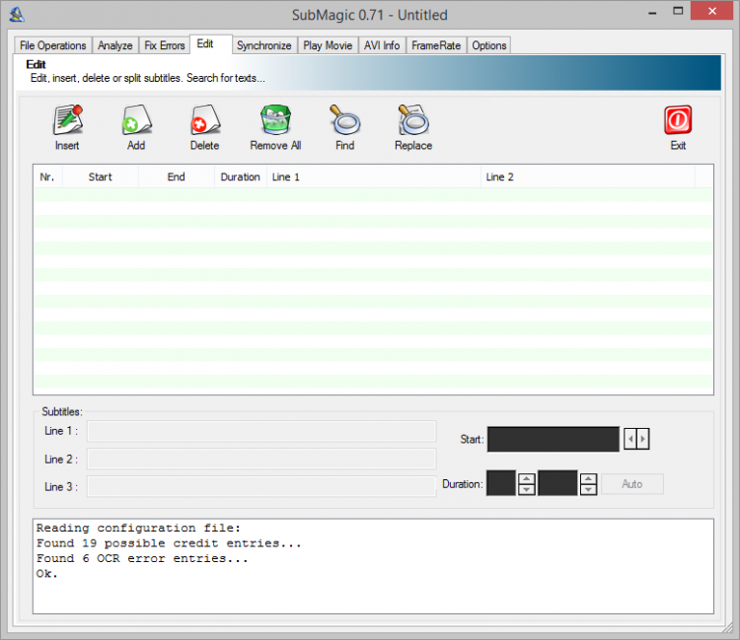The image size is (740, 640).
Task: Click the Start time right arrow
Action: [642, 439]
